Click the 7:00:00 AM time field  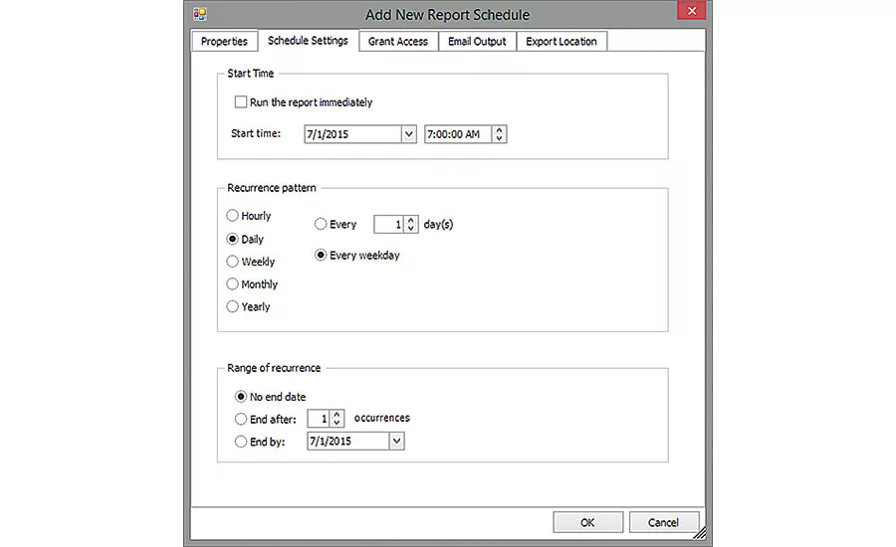pyautogui.click(x=458, y=134)
